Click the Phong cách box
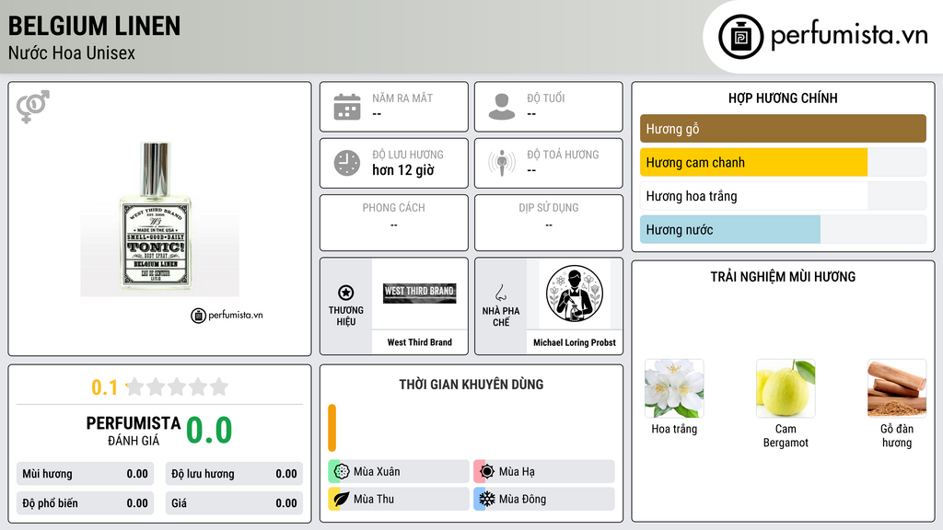 click(394, 223)
